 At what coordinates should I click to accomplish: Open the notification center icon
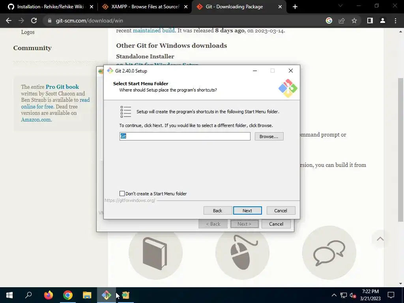[391, 295]
